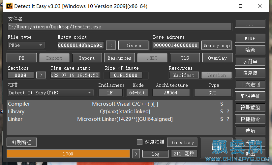Click the Entry point address field
Viewport: 272px width, 165px height.
click(x=81, y=45)
